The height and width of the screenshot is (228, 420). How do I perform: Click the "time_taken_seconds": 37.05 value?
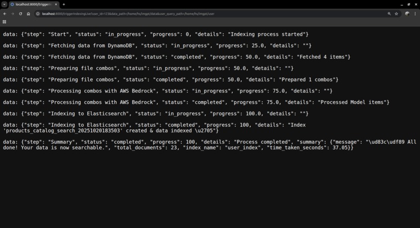pos(340,147)
